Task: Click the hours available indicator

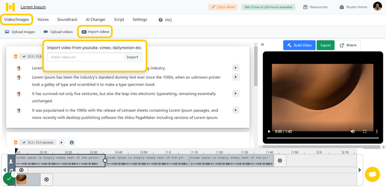Action: pos(268,7)
